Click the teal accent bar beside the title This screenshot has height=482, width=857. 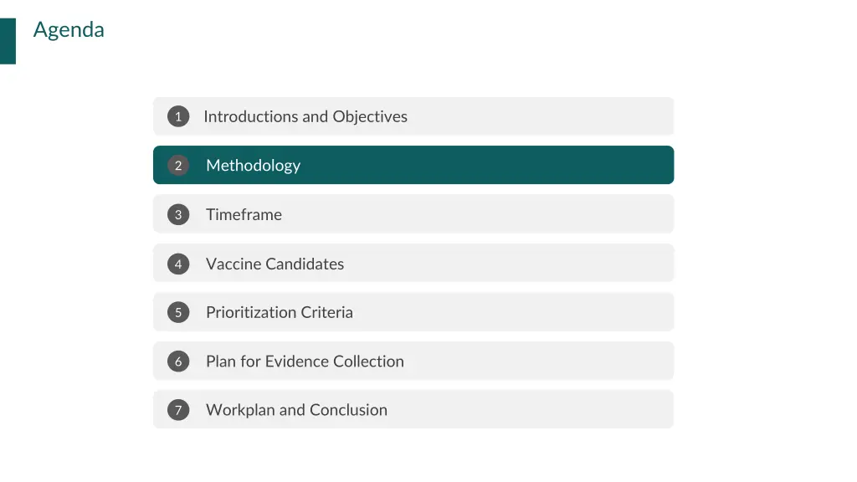[8, 41]
